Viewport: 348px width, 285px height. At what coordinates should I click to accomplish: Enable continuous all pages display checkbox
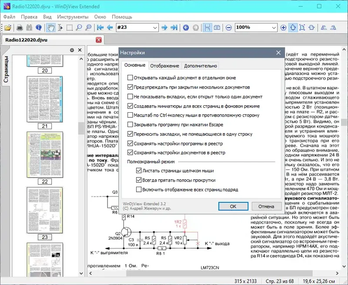(139, 190)
